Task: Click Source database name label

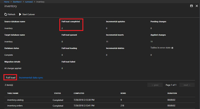Action: pyautogui.click(x=15, y=22)
